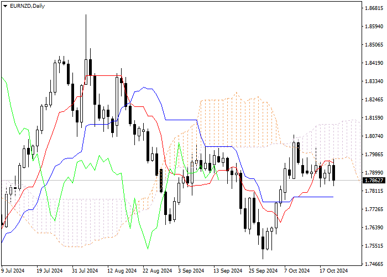Click the 1.85065 price axis label
The image size is (387, 277).
tap(374, 45)
